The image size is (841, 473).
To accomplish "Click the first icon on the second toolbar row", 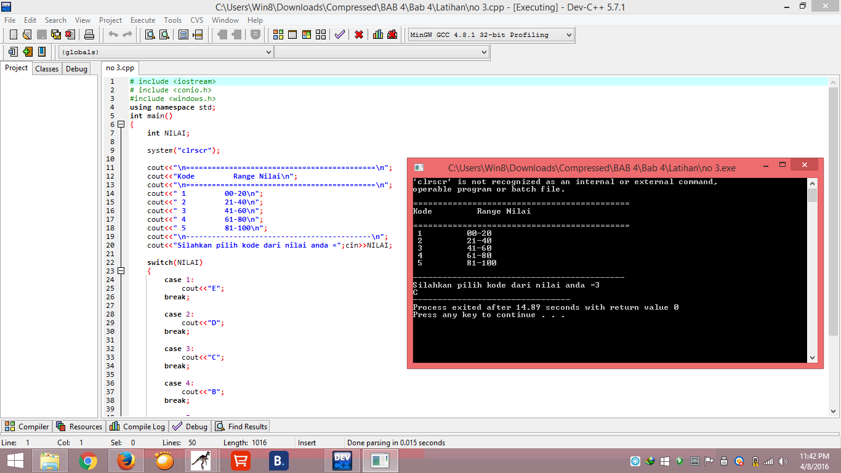I will pyautogui.click(x=13, y=52).
